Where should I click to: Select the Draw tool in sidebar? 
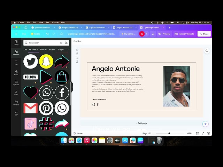click(16, 93)
